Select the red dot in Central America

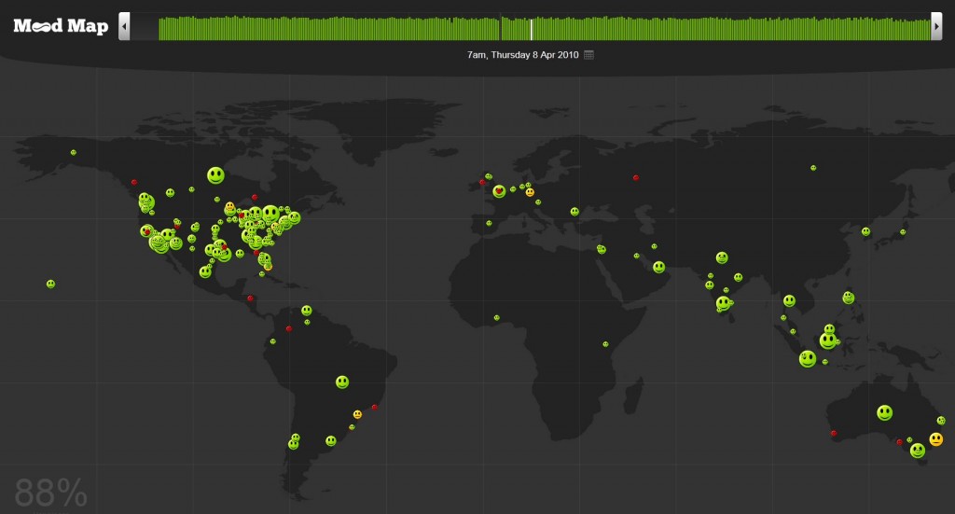click(250, 299)
